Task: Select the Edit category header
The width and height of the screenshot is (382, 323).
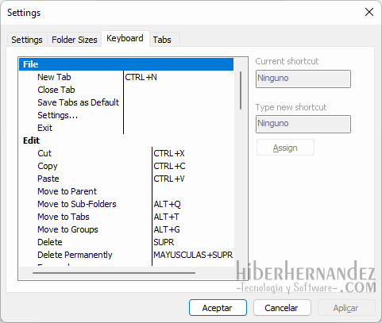Action: tap(31, 140)
